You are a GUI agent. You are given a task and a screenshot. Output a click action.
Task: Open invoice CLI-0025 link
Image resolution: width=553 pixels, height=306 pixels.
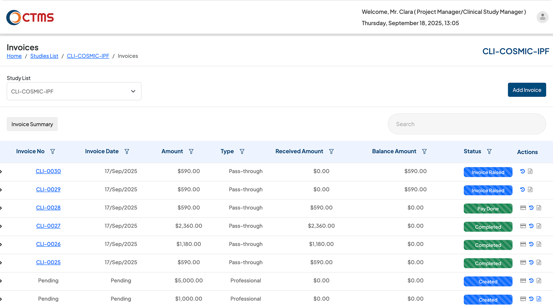pos(48,262)
